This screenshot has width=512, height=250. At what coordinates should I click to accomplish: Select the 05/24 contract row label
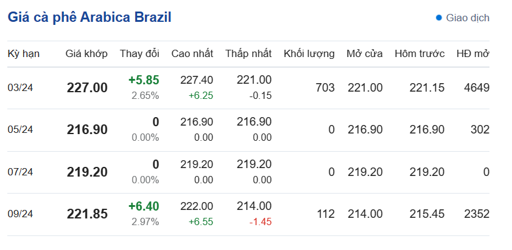click(20, 130)
